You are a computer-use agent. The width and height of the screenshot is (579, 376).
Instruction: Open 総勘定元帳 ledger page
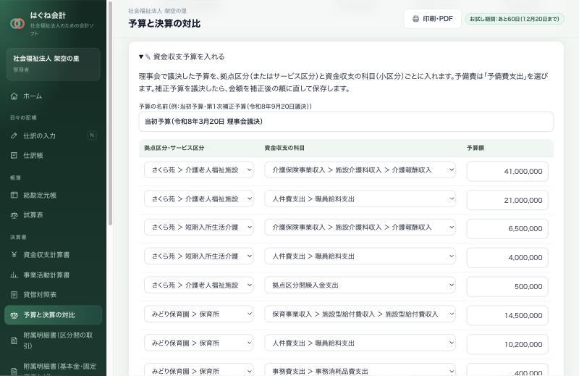pos(53,195)
